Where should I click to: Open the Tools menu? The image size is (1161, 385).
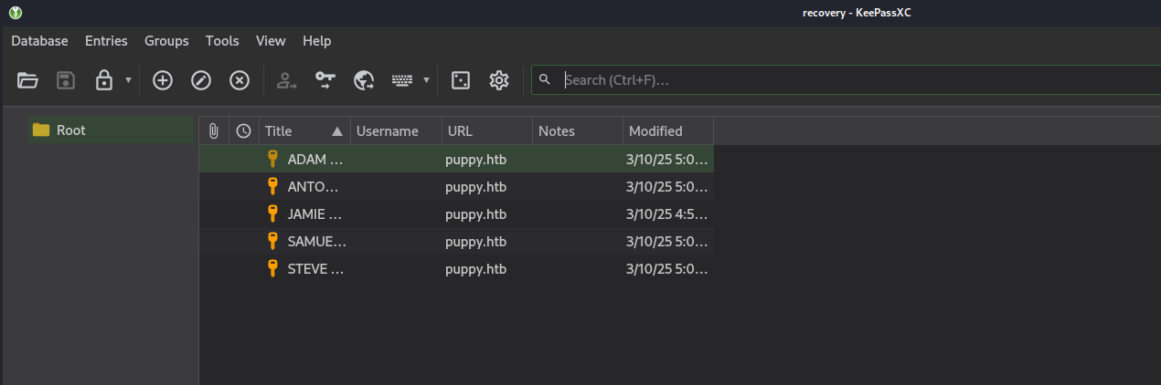[222, 41]
